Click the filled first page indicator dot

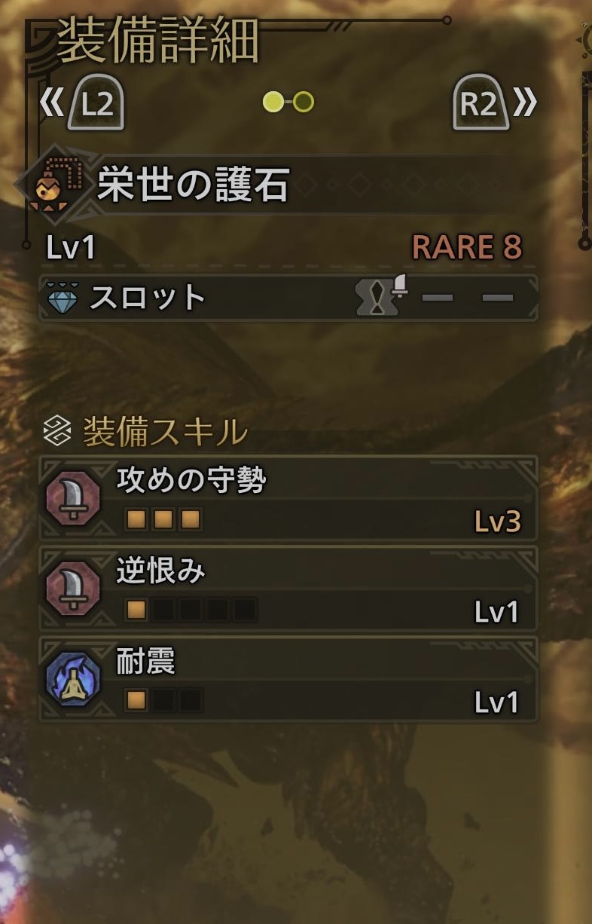point(273,102)
